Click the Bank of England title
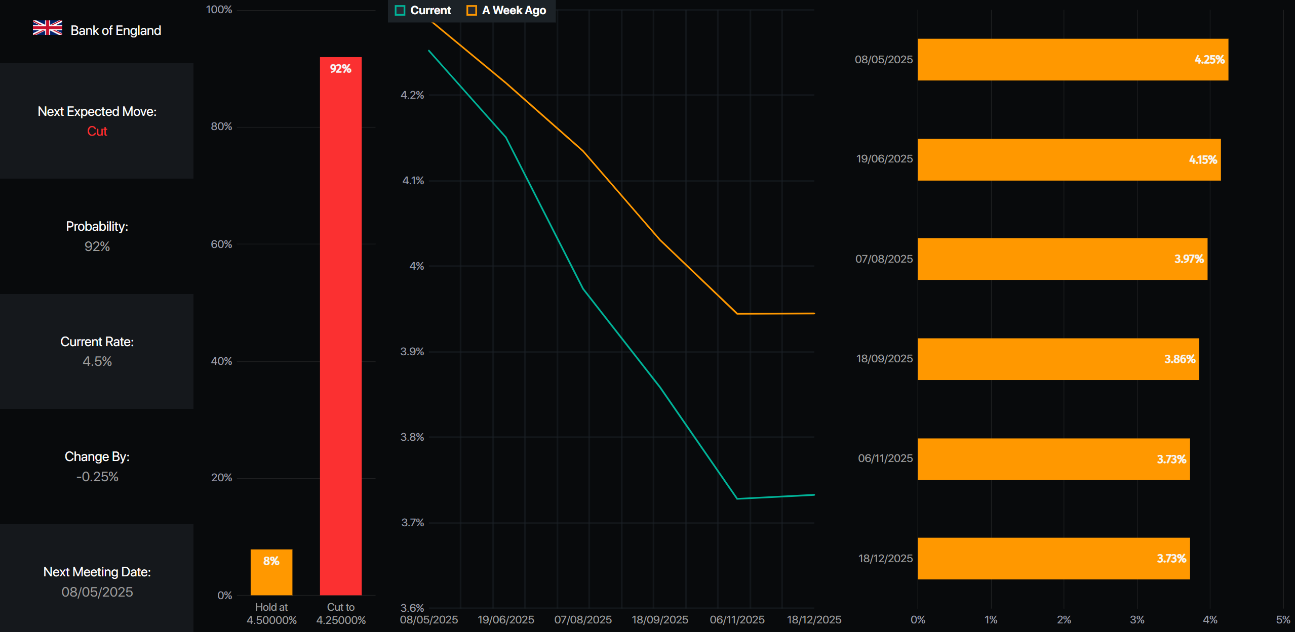 coord(115,31)
